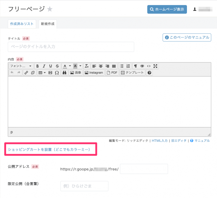Image resolution: width=217 pixels, height=198 pixels.
Task: Toggle fullscreen editor mode
Action: (x=156, y=66)
